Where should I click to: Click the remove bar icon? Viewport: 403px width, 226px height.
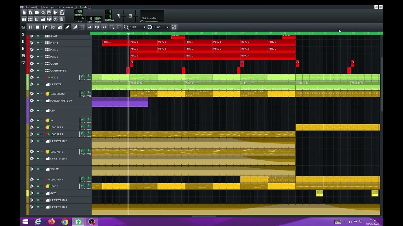[x=119, y=27]
